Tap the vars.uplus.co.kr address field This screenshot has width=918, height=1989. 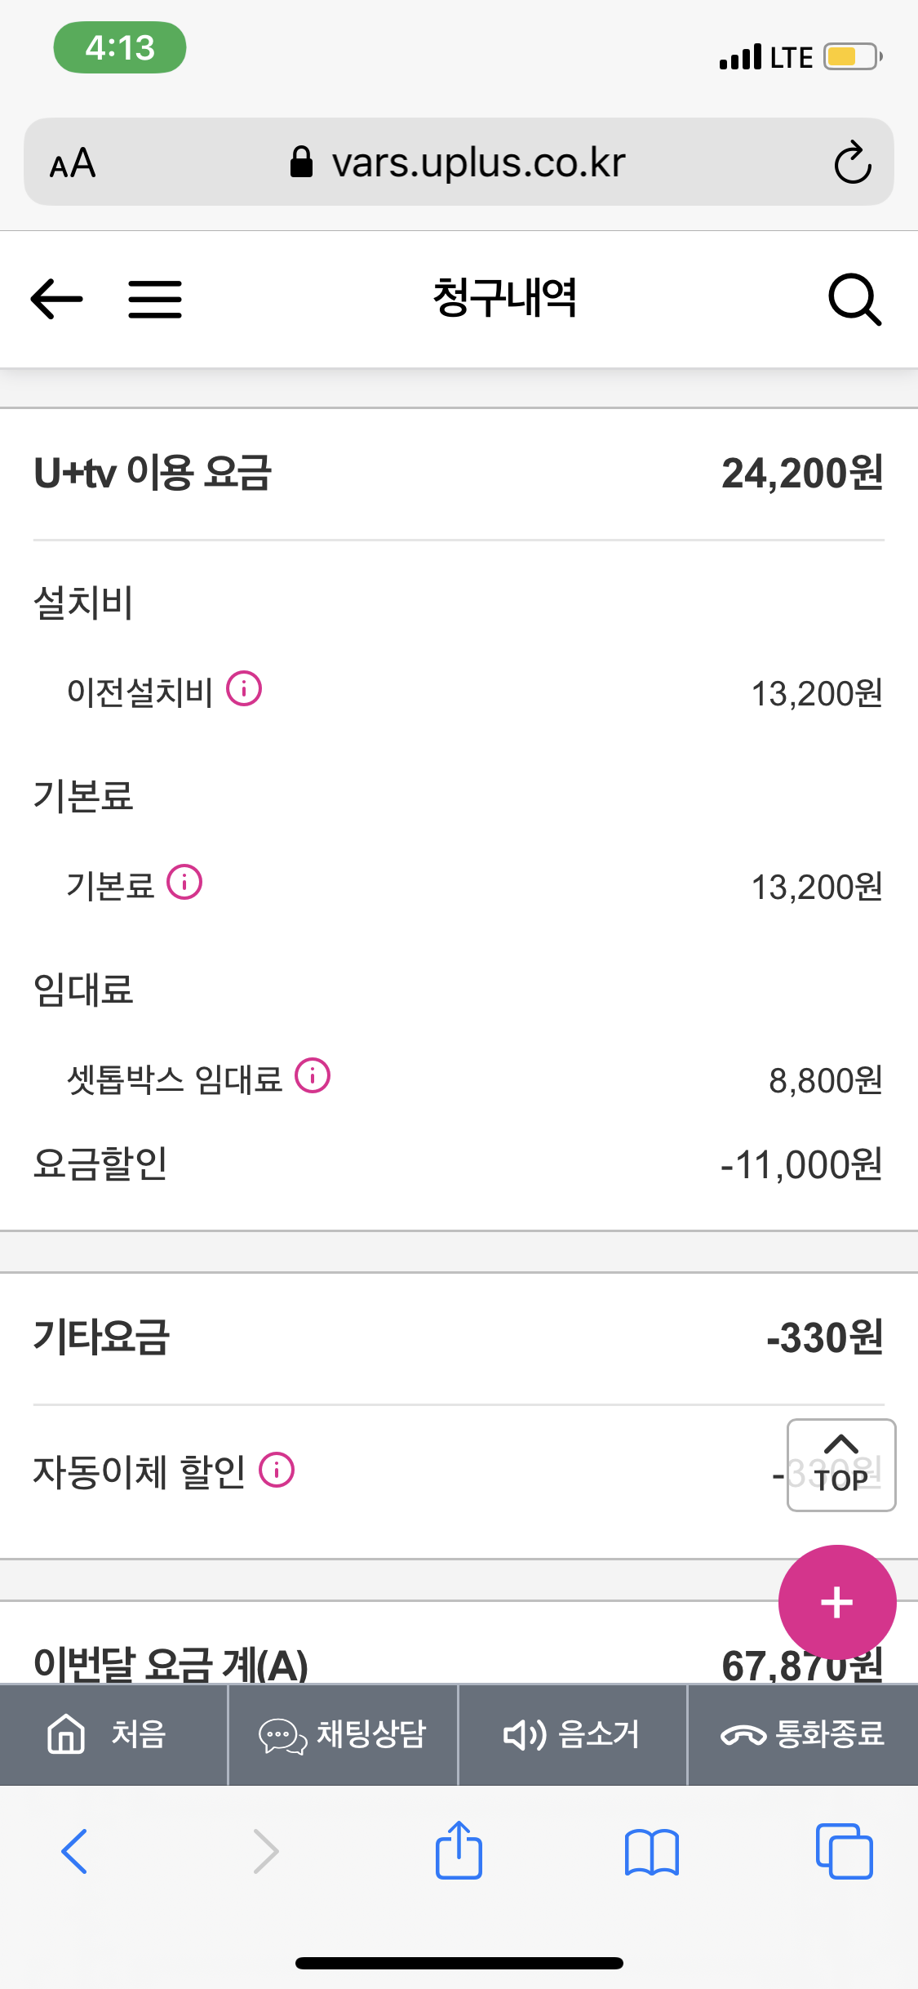[459, 162]
